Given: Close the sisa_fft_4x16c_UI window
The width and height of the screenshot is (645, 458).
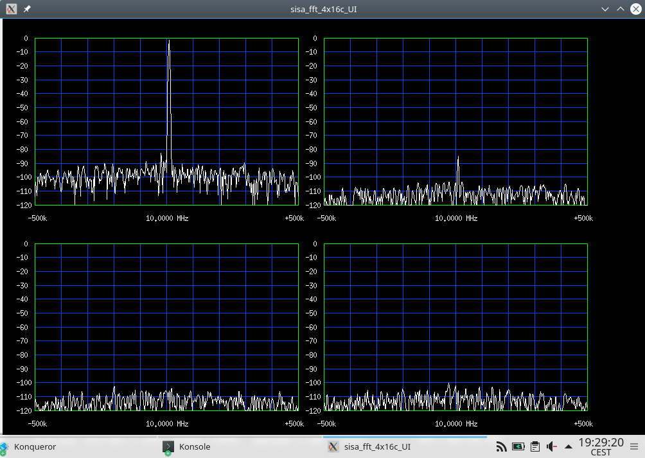Looking at the screenshot, I should (x=635, y=9).
